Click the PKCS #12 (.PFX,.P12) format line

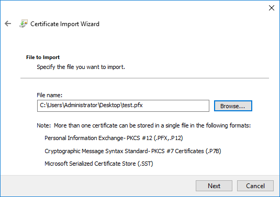[114, 138]
